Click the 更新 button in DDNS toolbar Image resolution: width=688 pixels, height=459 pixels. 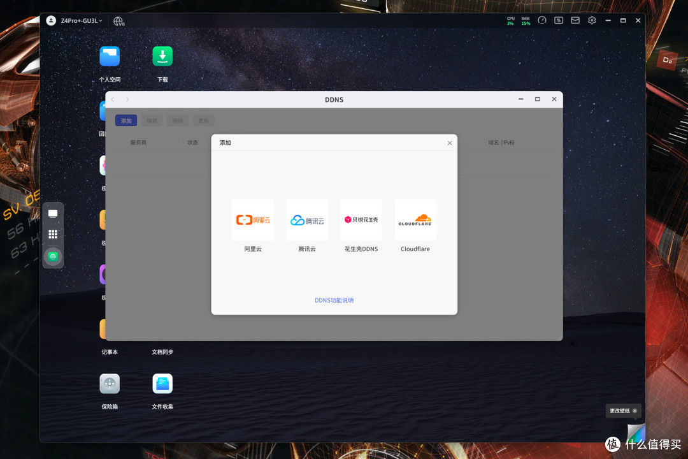pyautogui.click(x=204, y=120)
